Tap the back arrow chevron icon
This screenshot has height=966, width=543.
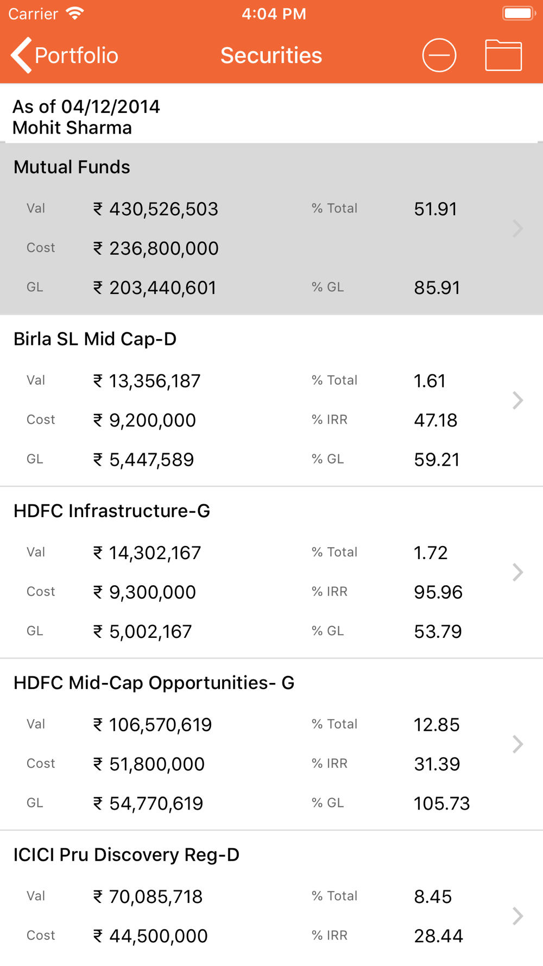click(x=22, y=55)
